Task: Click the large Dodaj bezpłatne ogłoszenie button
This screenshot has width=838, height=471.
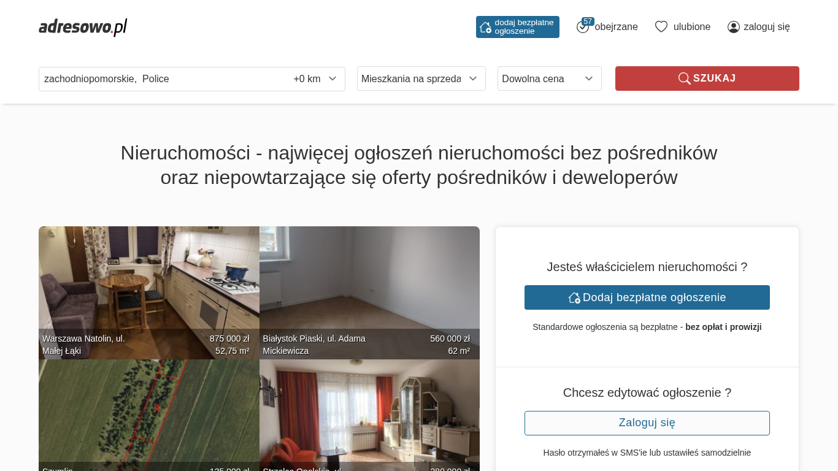Action: (647, 297)
